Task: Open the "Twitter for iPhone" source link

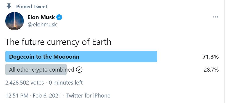Action: [x=88, y=95]
